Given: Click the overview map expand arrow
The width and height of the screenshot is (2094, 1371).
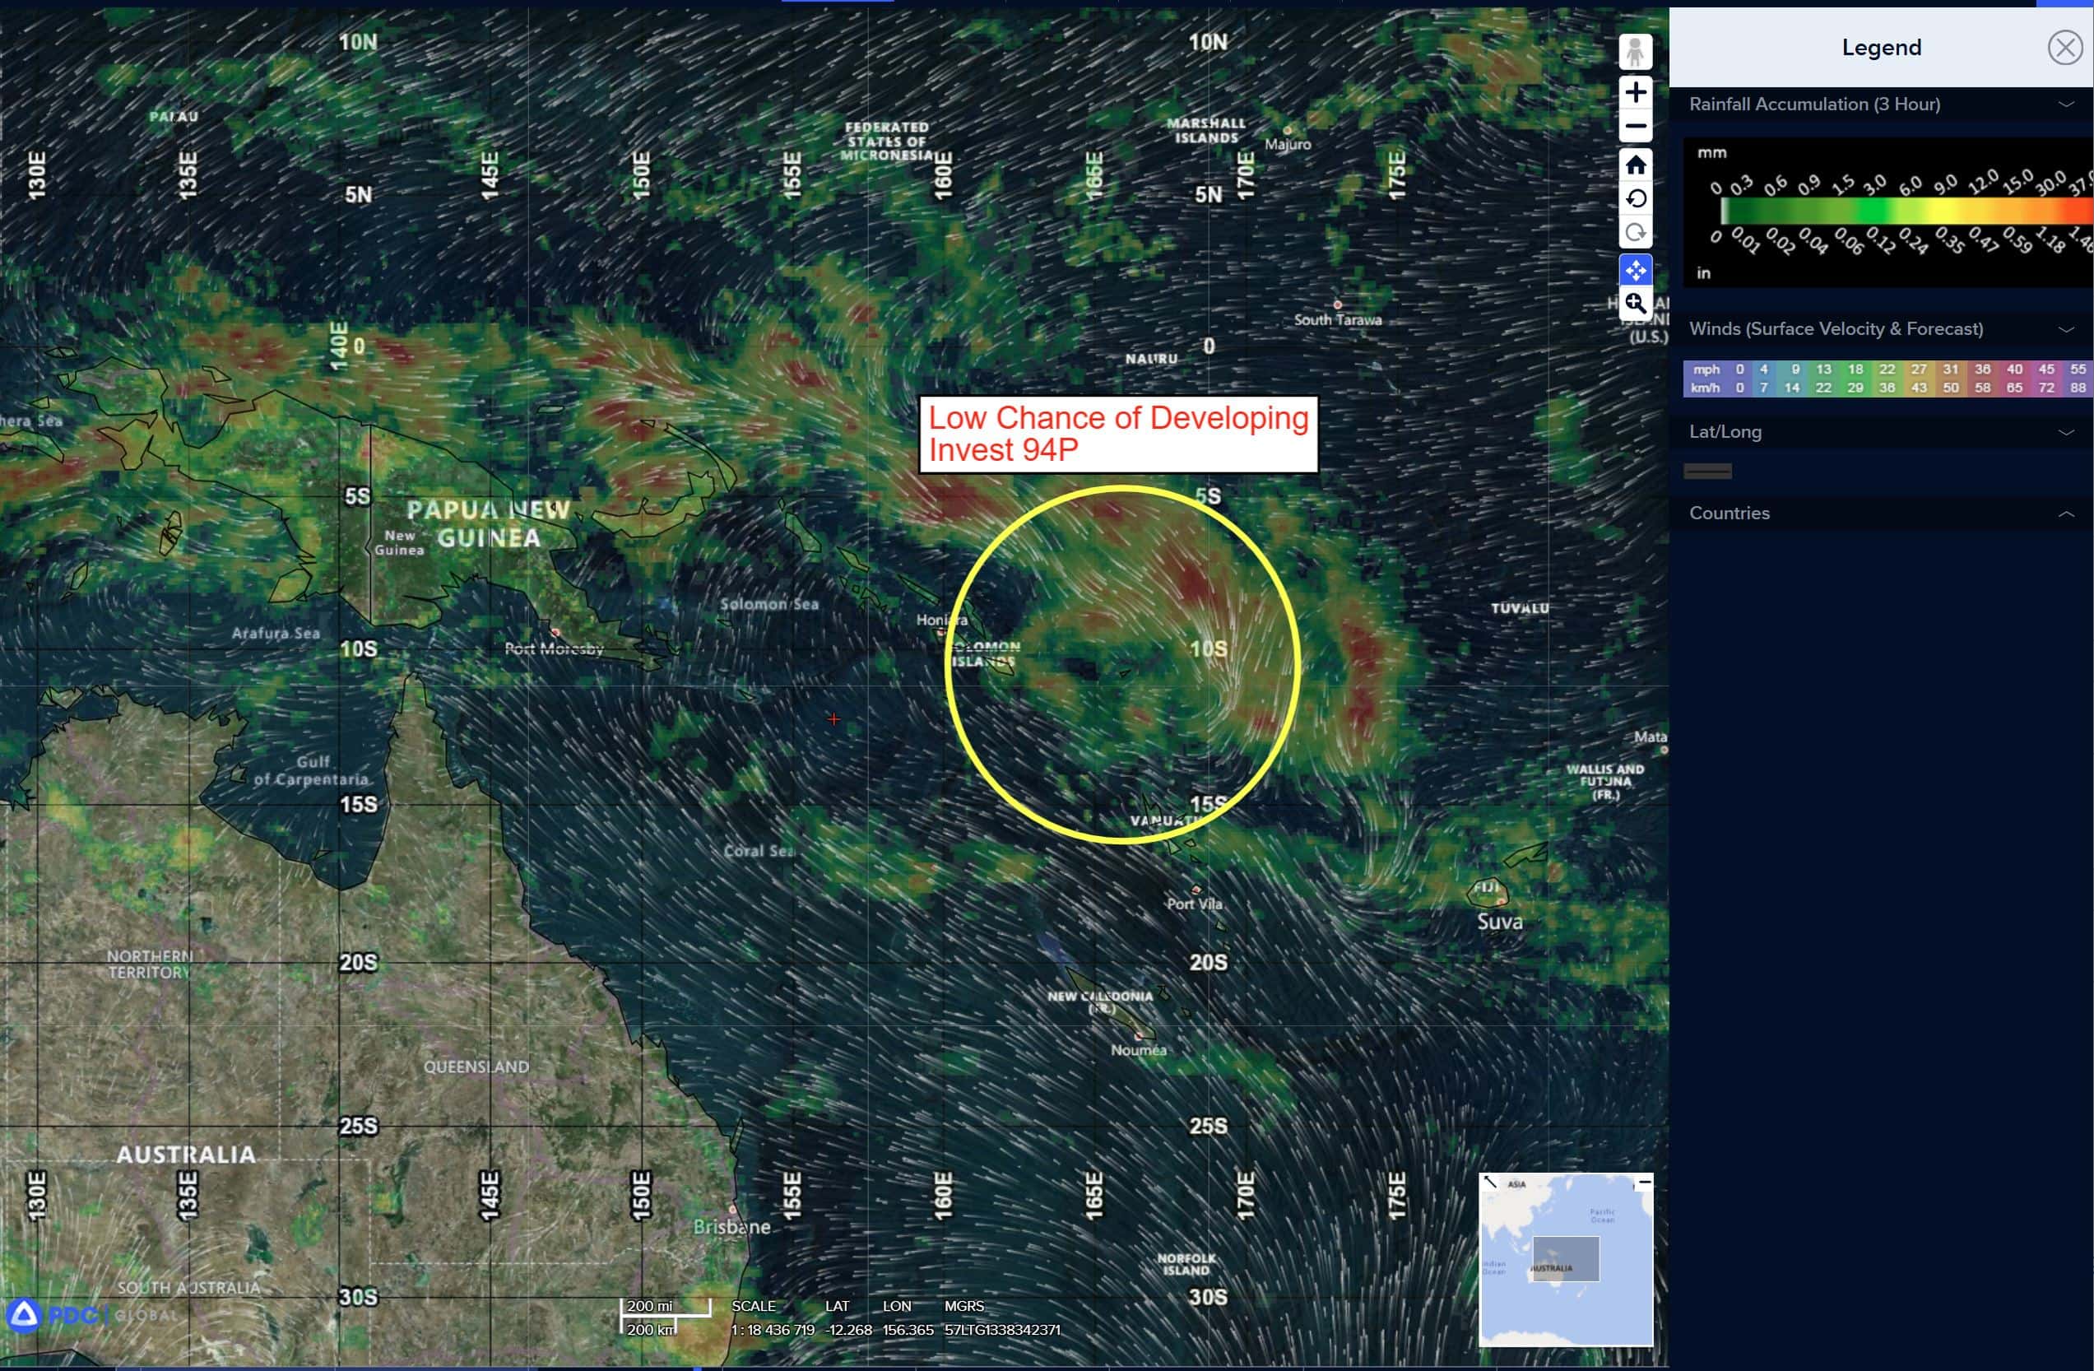Looking at the screenshot, I should point(1489,1183).
